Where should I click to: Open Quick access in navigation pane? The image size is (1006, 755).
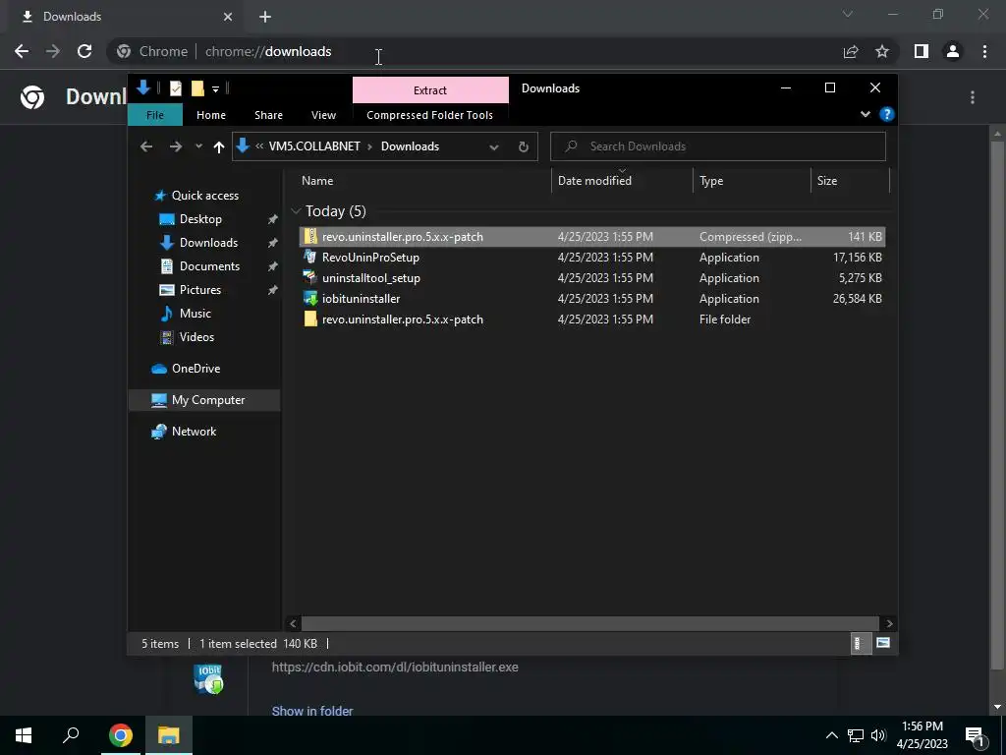[204, 196]
